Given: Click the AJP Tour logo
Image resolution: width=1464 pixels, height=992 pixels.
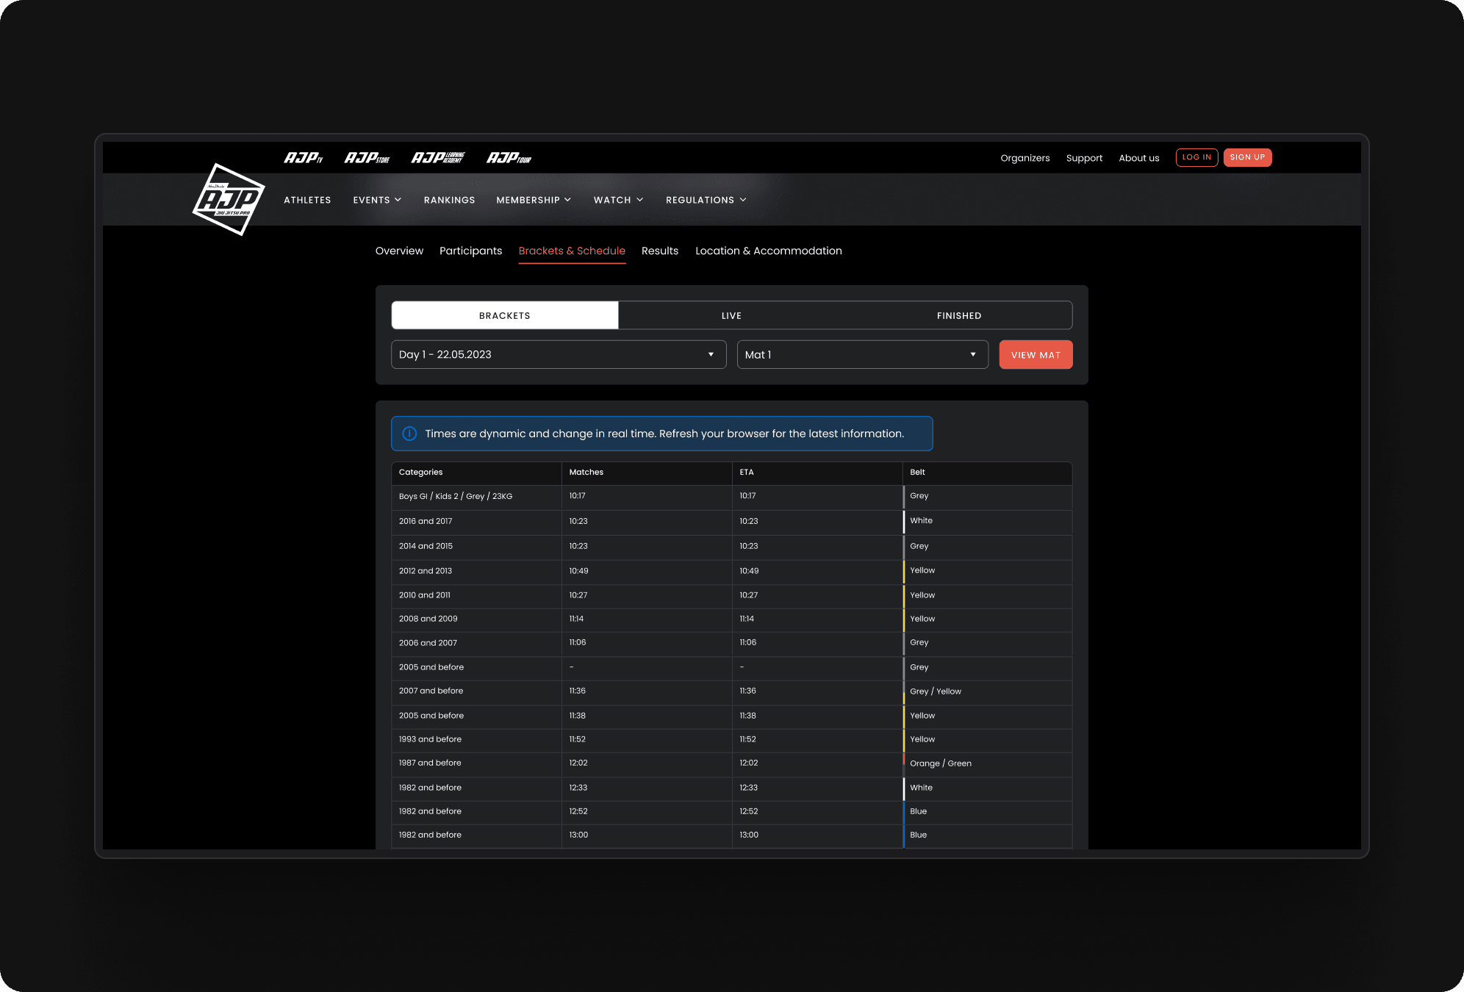Looking at the screenshot, I should click(509, 157).
